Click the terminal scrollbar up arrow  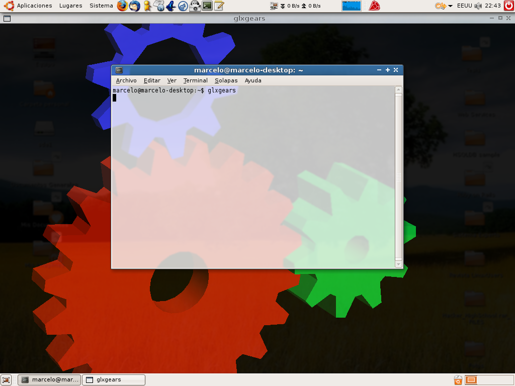(398, 89)
